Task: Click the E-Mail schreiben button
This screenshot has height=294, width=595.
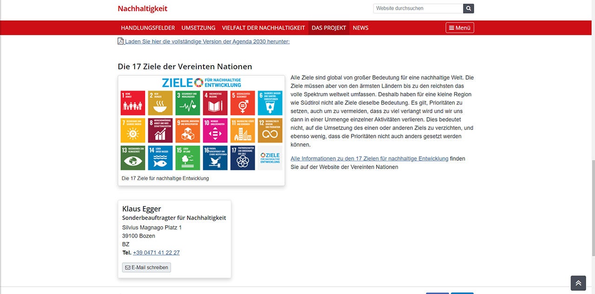Action: pos(146,268)
